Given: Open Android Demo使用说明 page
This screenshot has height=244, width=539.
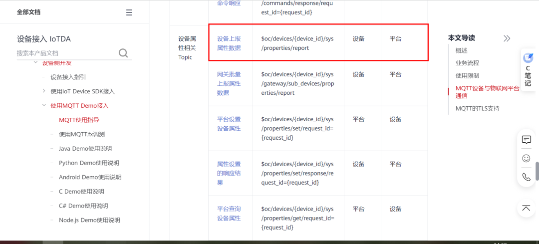Looking at the screenshot, I should [90, 177].
